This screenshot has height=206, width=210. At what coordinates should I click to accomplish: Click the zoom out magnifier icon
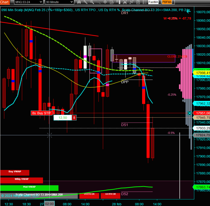click(x=98, y=2)
